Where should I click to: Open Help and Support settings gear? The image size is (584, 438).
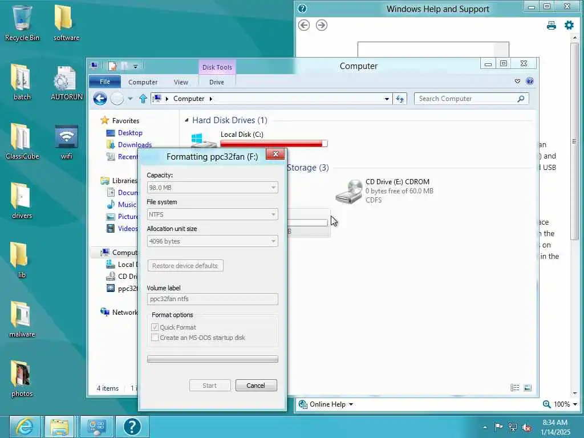[x=569, y=25]
